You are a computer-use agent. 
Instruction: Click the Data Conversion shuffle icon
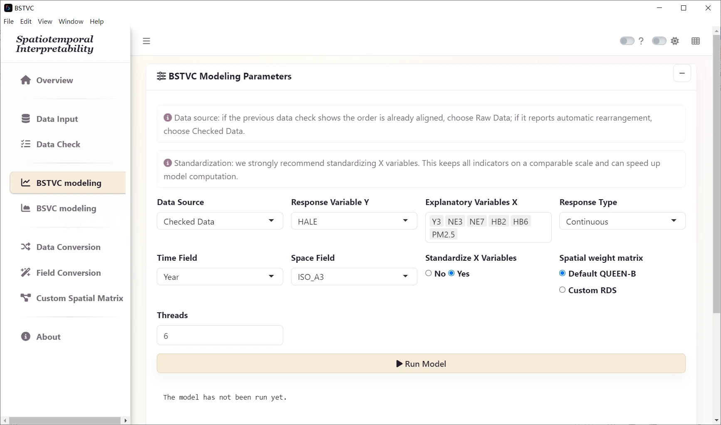click(x=26, y=247)
